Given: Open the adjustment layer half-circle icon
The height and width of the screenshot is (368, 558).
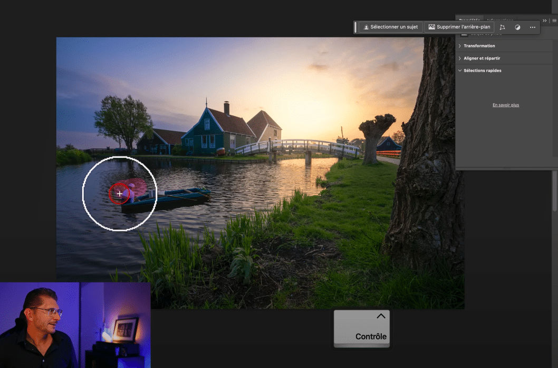Looking at the screenshot, I should (517, 27).
